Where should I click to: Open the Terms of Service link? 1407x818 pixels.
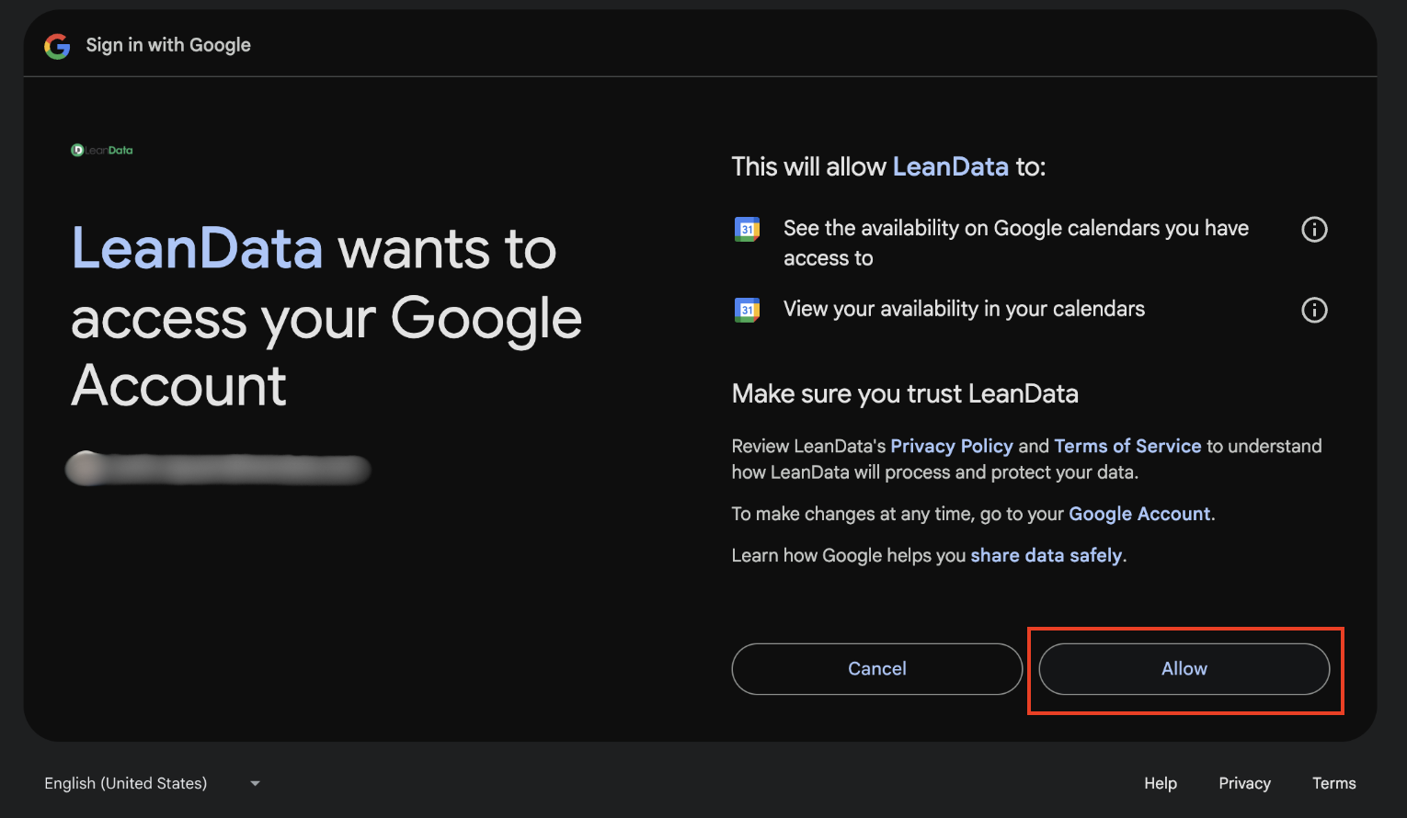click(1127, 446)
